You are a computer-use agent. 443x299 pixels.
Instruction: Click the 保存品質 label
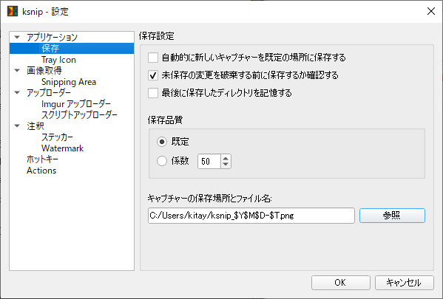[165, 120]
